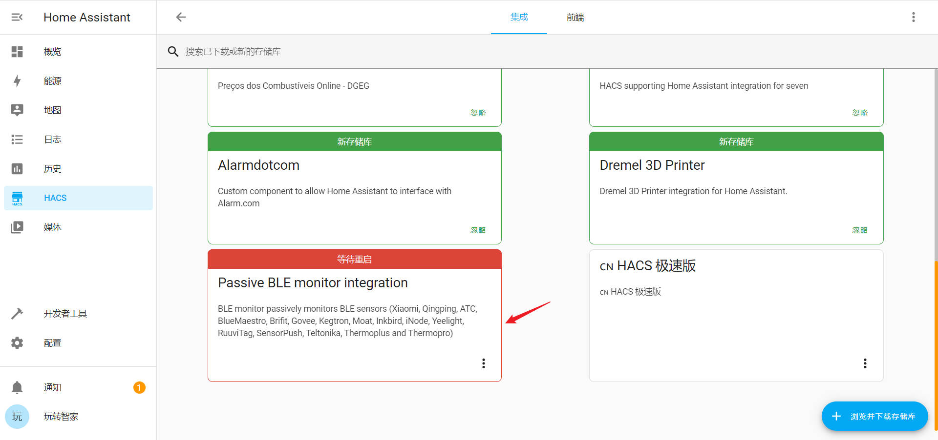This screenshot has width=938, height=440.
Task: Open the Passive BLE monitor card three-dot menu
Action: coord(484,363)
